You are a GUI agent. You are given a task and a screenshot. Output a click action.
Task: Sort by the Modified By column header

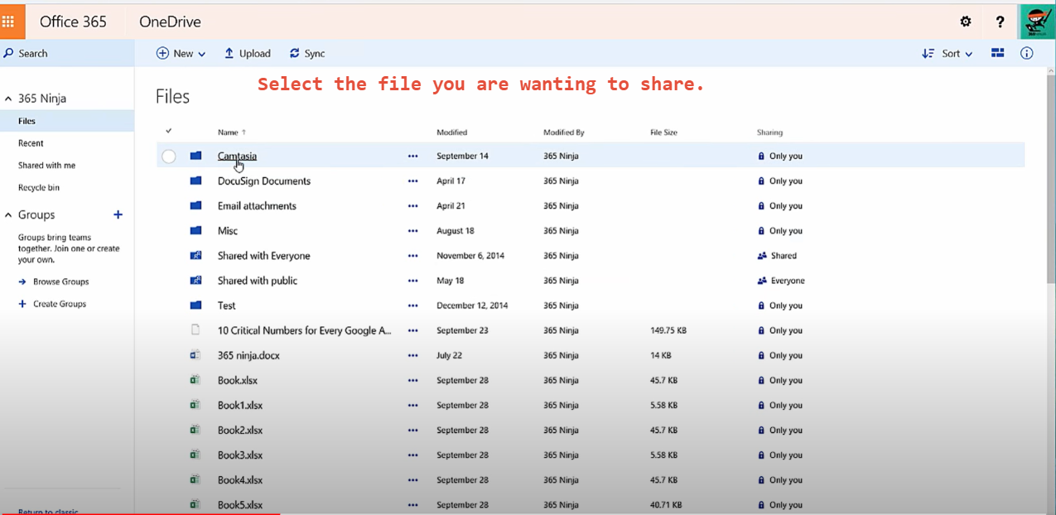pos(564,132)
